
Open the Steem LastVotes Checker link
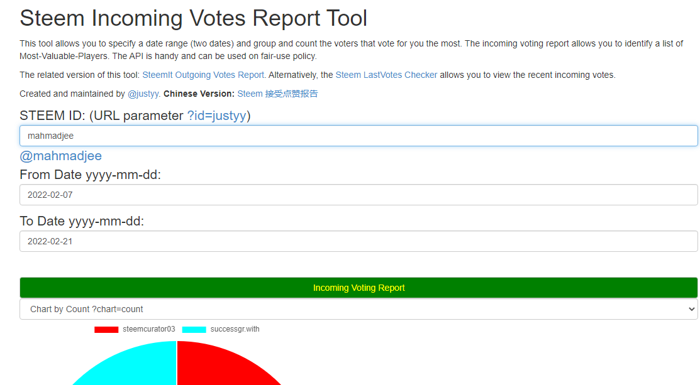coord(386,75)
